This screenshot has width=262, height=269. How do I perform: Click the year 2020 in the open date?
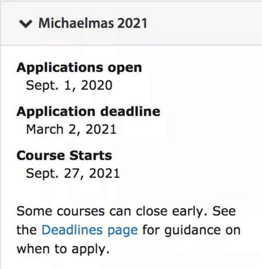point(96,85)
